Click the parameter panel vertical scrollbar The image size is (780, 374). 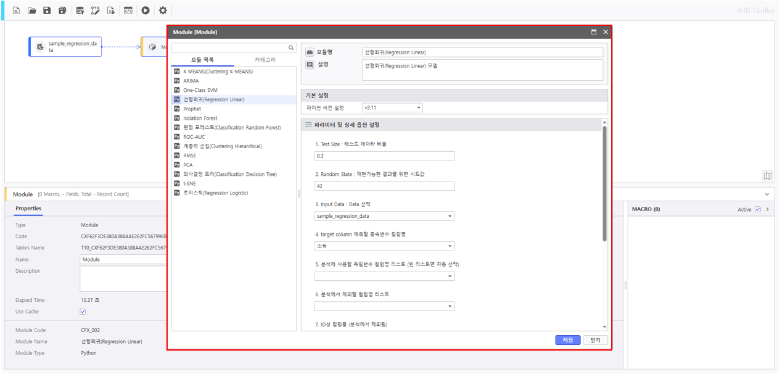click(604, 185)
